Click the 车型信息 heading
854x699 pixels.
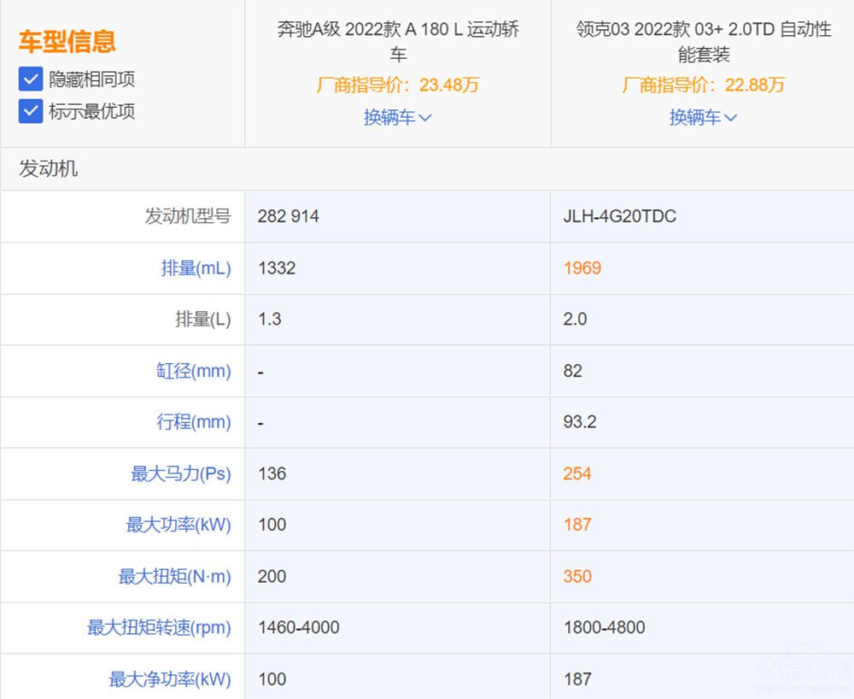[x=67, y=42]
